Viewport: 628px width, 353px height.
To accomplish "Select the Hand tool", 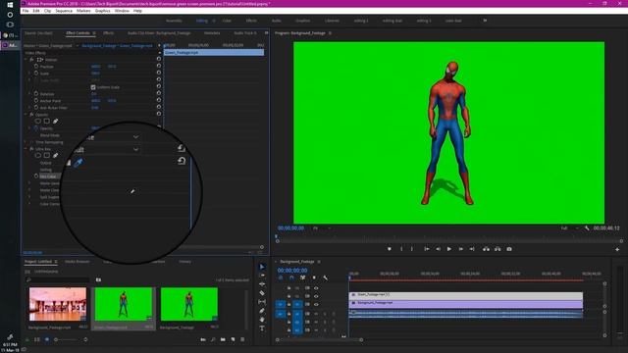I will tap(262, 320).
